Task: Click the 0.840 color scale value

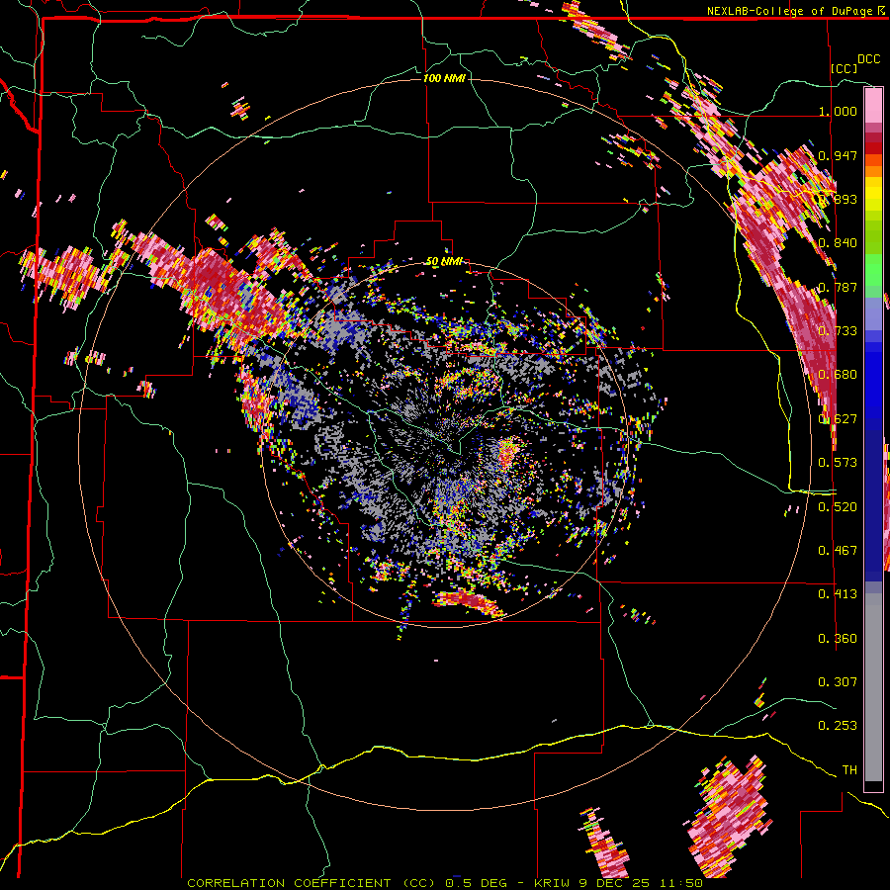Action: tap(838, 243)
